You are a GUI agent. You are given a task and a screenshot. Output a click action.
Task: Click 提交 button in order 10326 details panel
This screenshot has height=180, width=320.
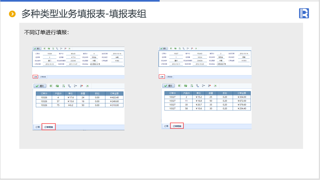point(40,86)
